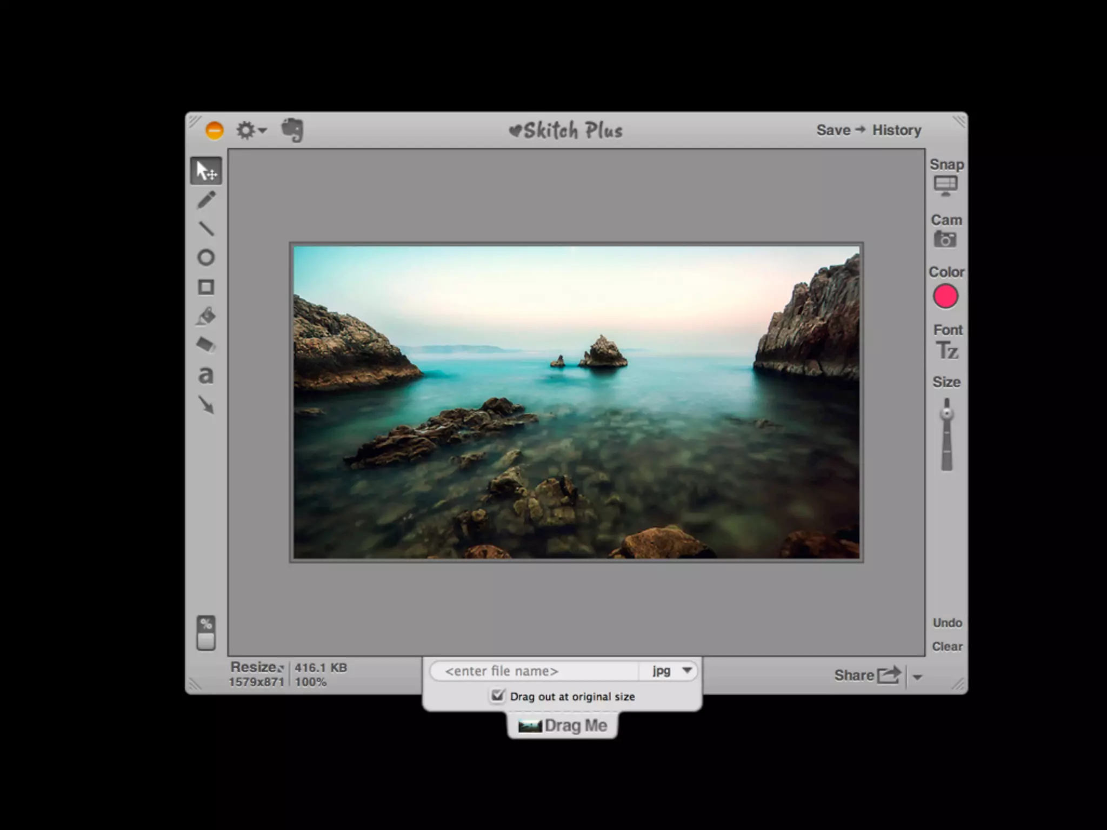The height and width of the screenshot is (830, 1107).
Task: Click the Save button
Action: 833,130
